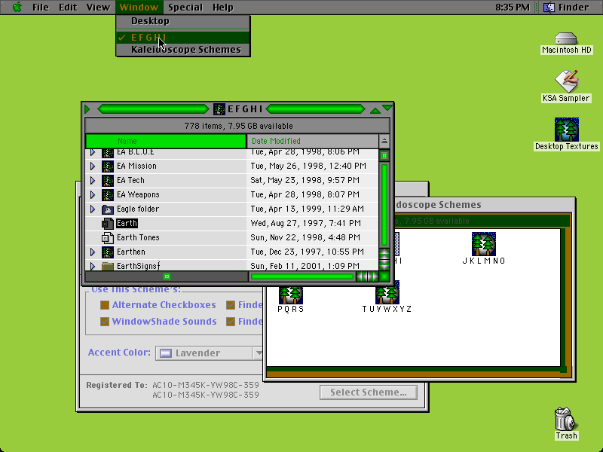Screen dimensions: 603x452
Task: Click the sort order button beside Date Modified
Action: (384, 141)
